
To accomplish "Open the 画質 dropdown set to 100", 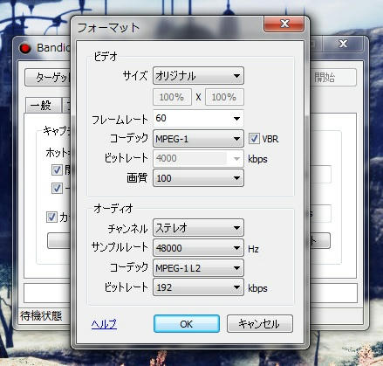I will 198,178.
